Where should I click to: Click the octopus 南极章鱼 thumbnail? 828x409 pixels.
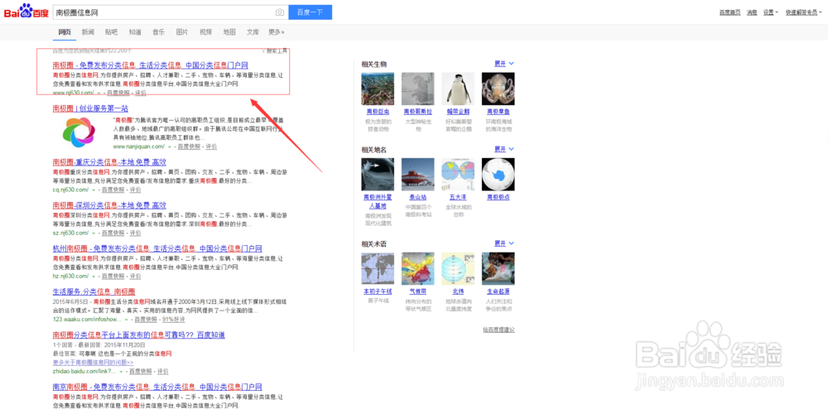click(x=498, y=89)
